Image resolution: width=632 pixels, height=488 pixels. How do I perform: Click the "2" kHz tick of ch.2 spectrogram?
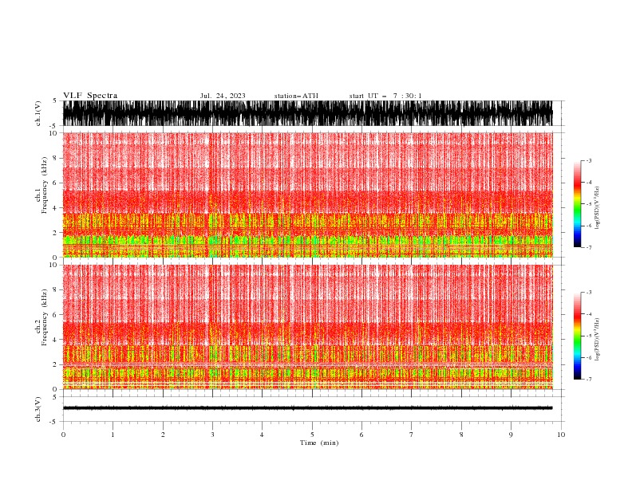[x=56, y=364]
